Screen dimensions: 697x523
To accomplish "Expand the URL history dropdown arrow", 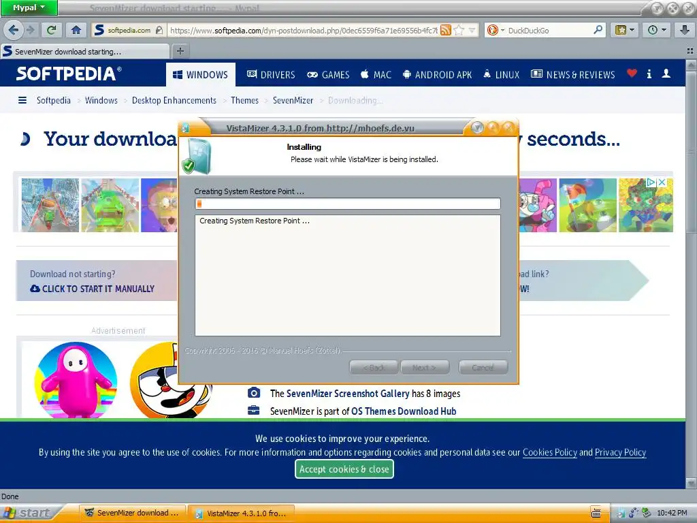I will pos(472,30).
